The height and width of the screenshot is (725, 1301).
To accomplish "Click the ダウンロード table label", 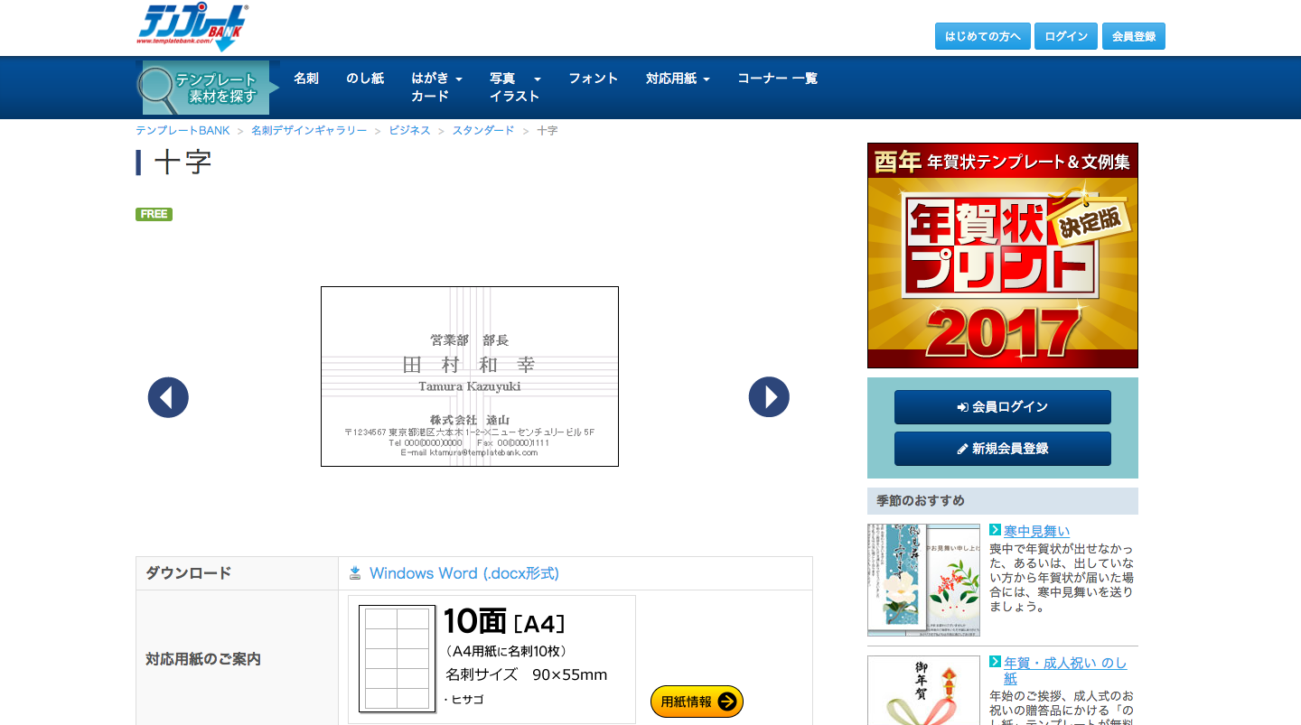I will pos(189,573).
